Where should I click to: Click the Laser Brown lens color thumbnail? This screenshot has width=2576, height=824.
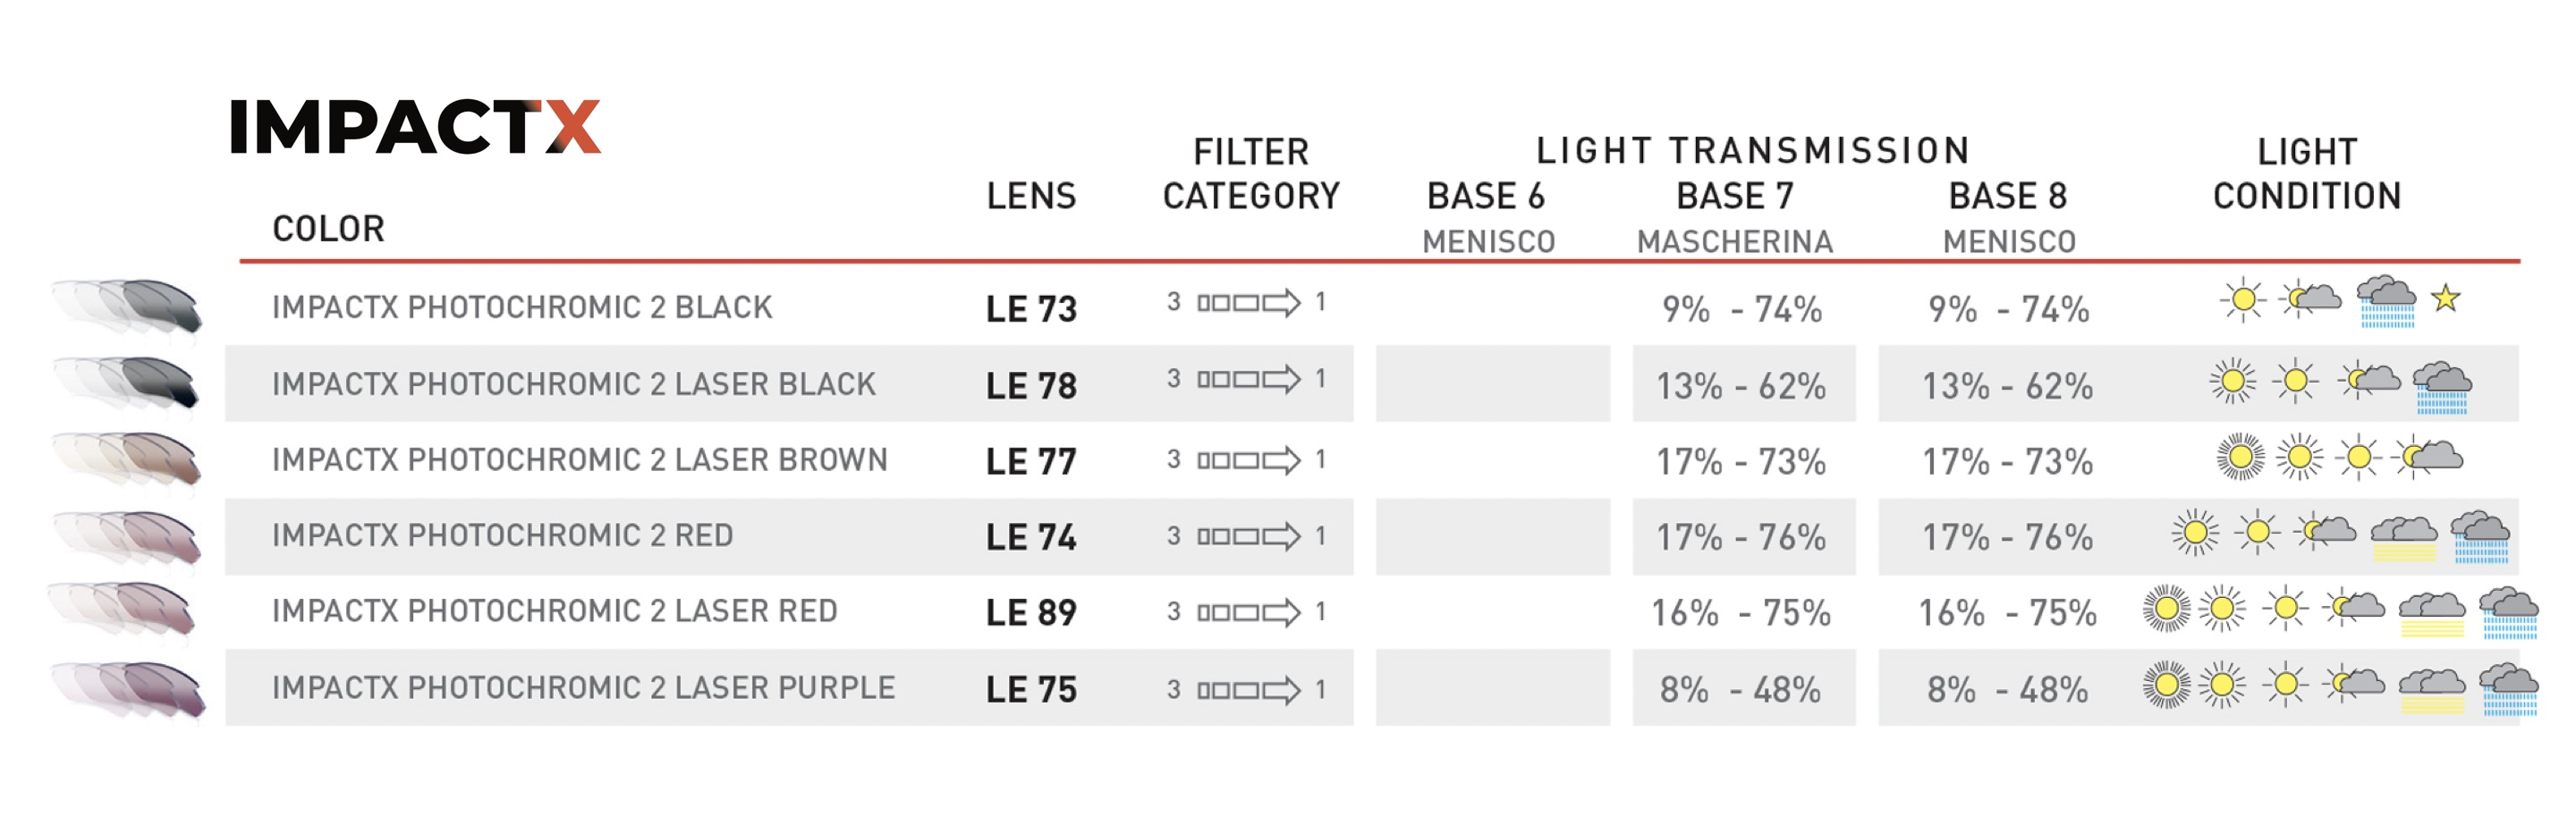[x=128, y=459]
